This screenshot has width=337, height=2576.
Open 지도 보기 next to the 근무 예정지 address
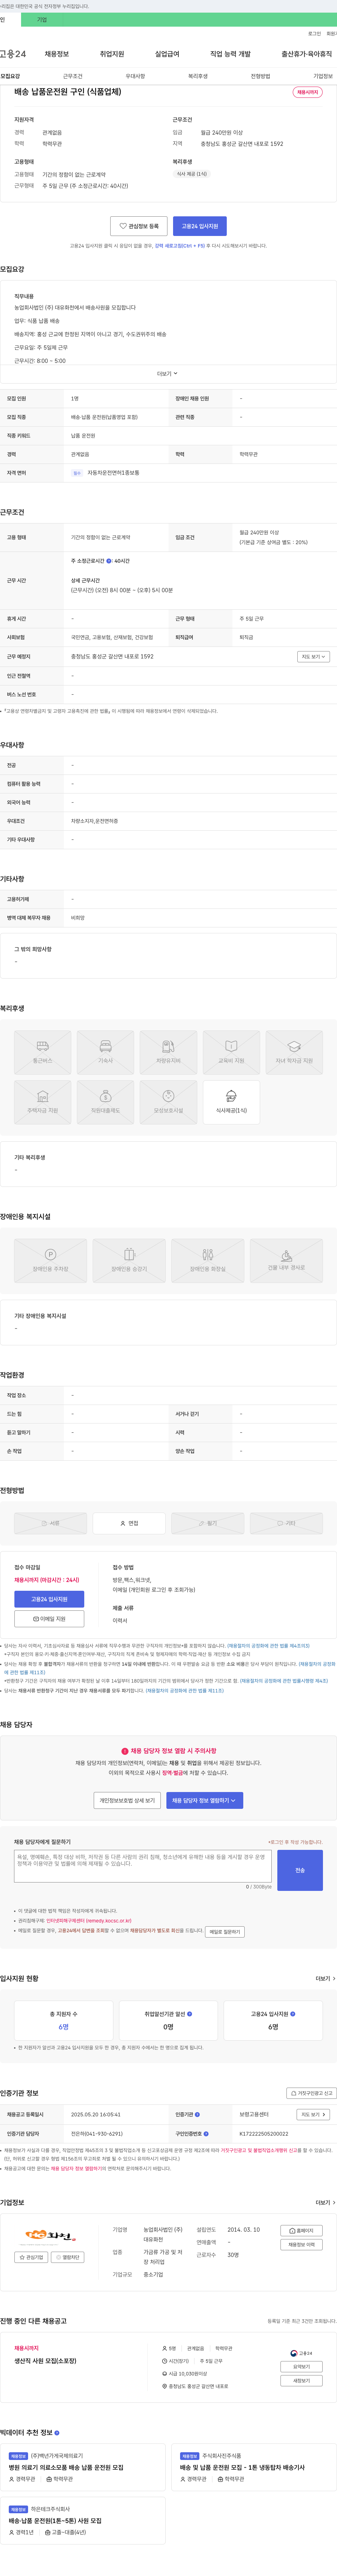coord(313,657)
